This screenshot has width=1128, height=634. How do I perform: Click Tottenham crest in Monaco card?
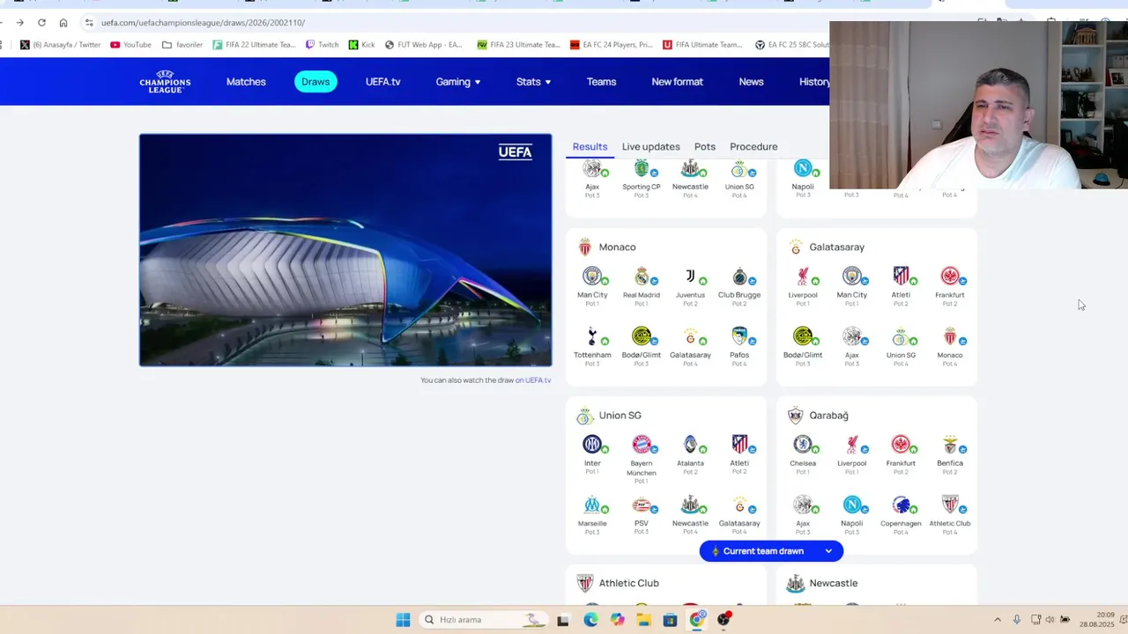[592, 336]
